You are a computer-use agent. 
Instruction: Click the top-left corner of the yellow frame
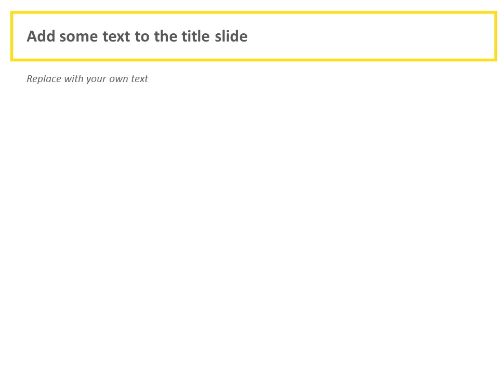[x=12, y=13]
